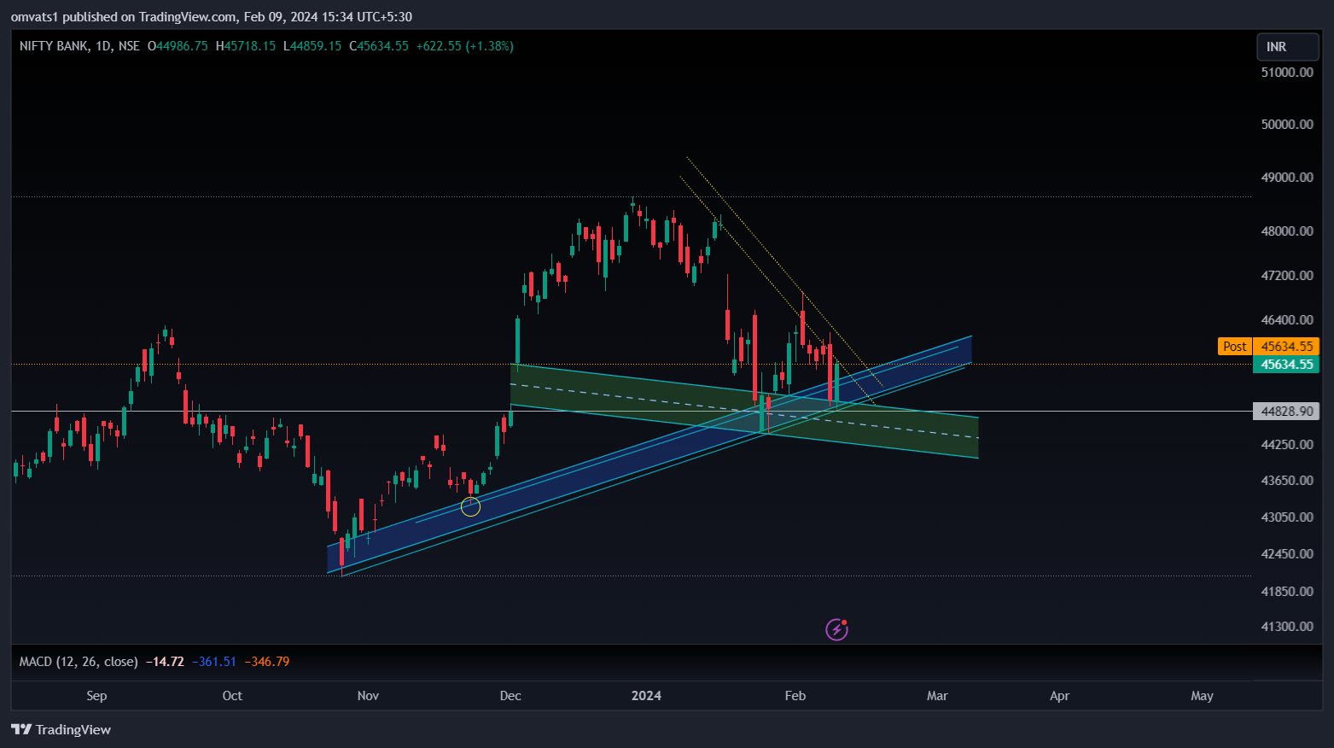
Task: Click the 49000.00 price axis label
Action: point(1287,178)
